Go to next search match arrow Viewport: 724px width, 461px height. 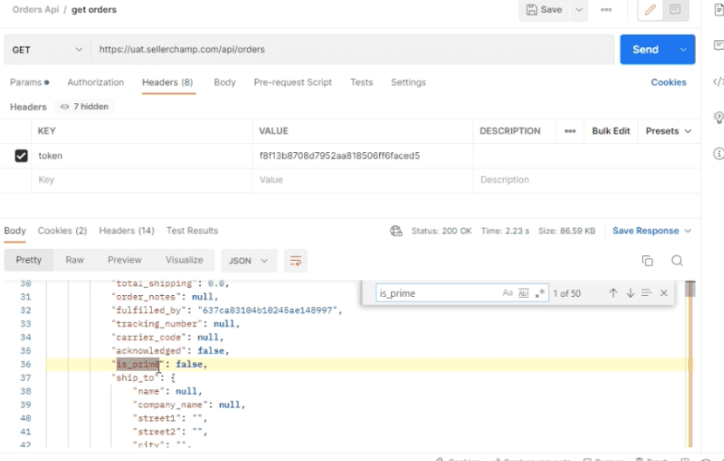(x=630, y=293)
